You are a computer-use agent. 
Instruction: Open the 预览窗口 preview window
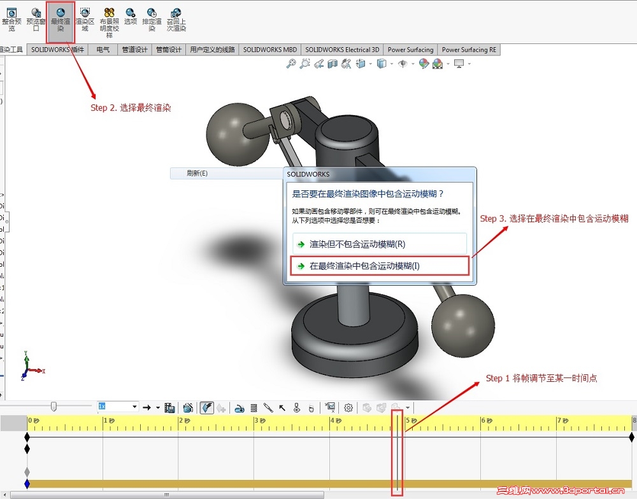pyautogui.click(x=36, y=20)
